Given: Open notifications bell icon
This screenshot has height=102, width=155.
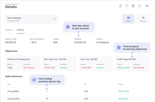Looking at the screenshot, I should tap(139, 6).
